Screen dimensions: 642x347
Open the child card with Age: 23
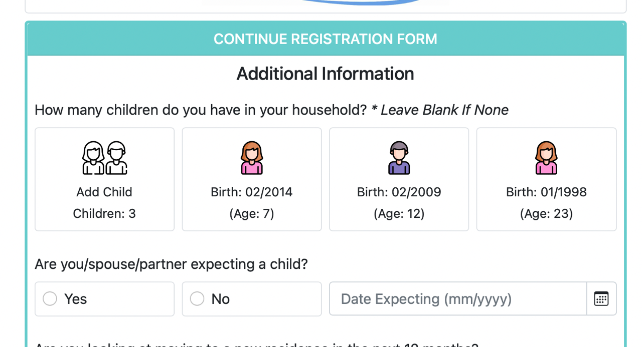[546, 179]
